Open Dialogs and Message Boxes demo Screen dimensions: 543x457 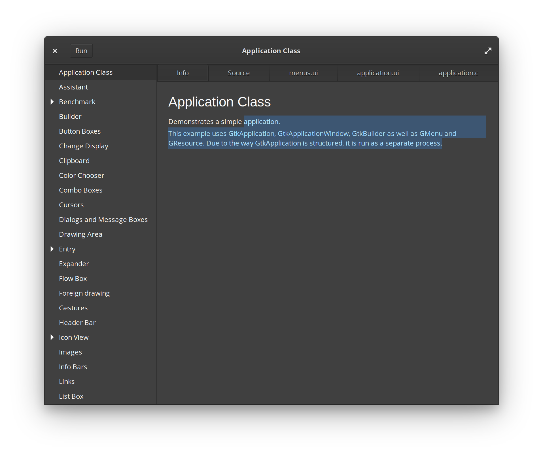pos(103,219)
